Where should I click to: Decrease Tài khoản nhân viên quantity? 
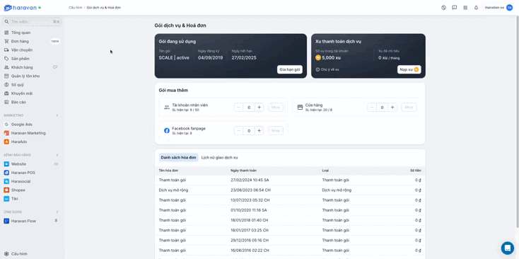239,107
